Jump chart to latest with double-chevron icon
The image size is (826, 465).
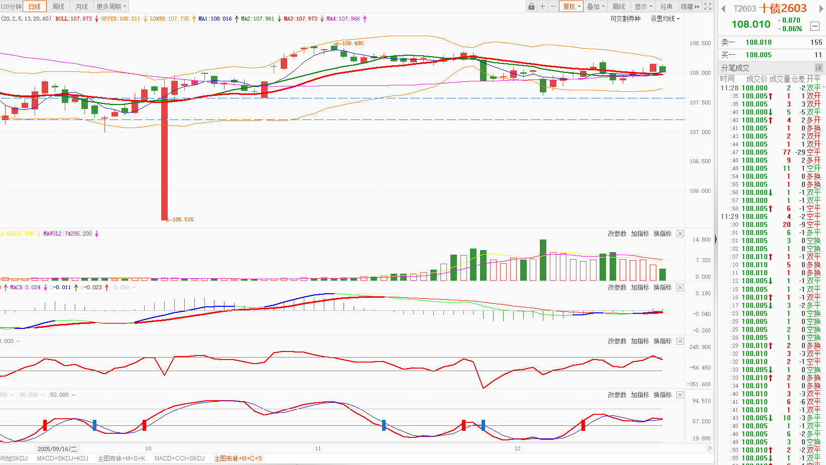point(709,448)
